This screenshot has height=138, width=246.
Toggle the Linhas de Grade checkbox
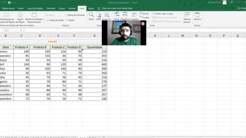coord(47,20)
